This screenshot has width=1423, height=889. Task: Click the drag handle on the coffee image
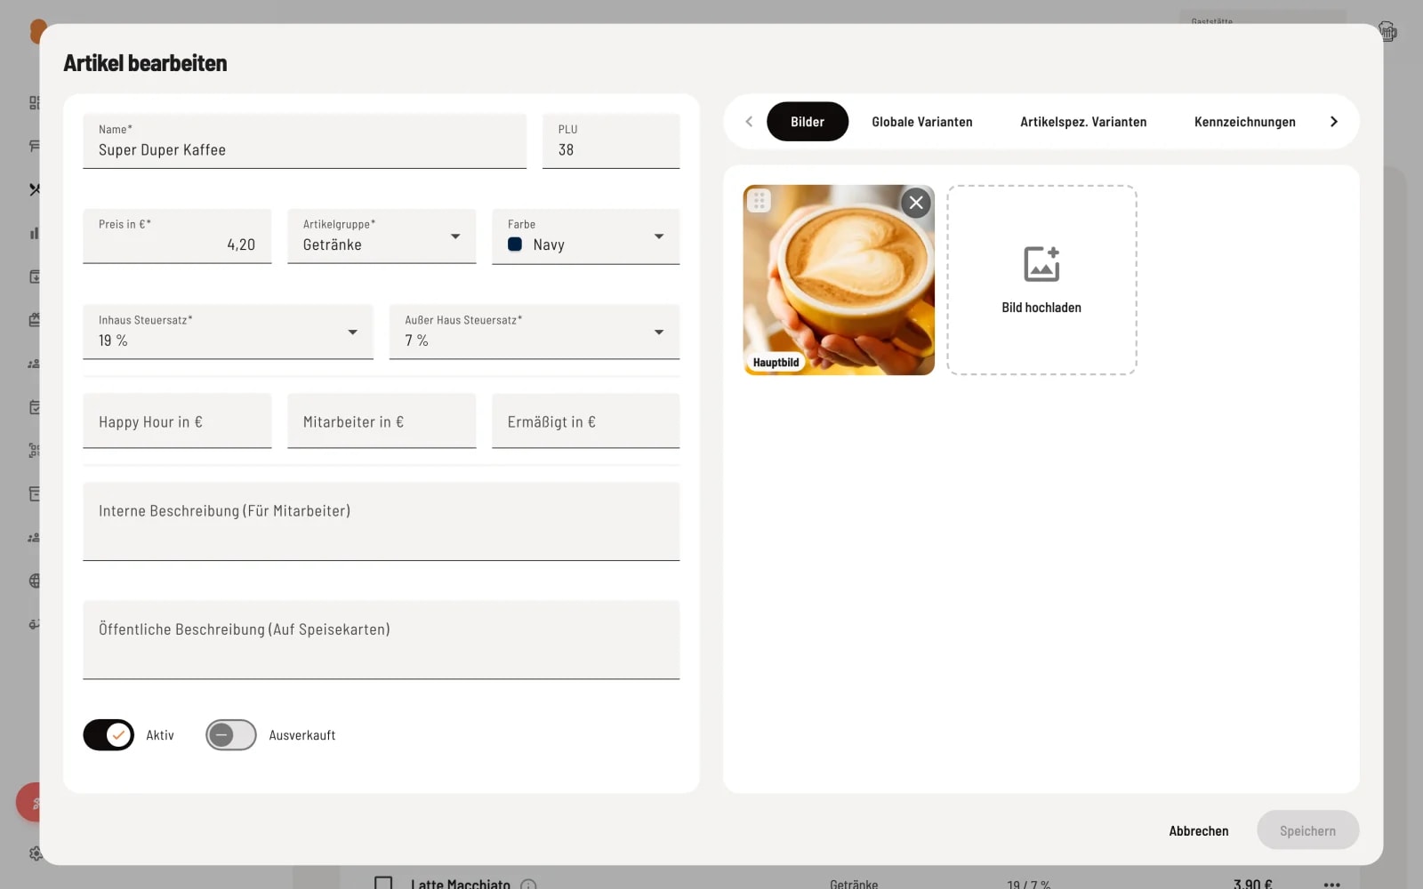pyautogui.click(x=759, y=201)
